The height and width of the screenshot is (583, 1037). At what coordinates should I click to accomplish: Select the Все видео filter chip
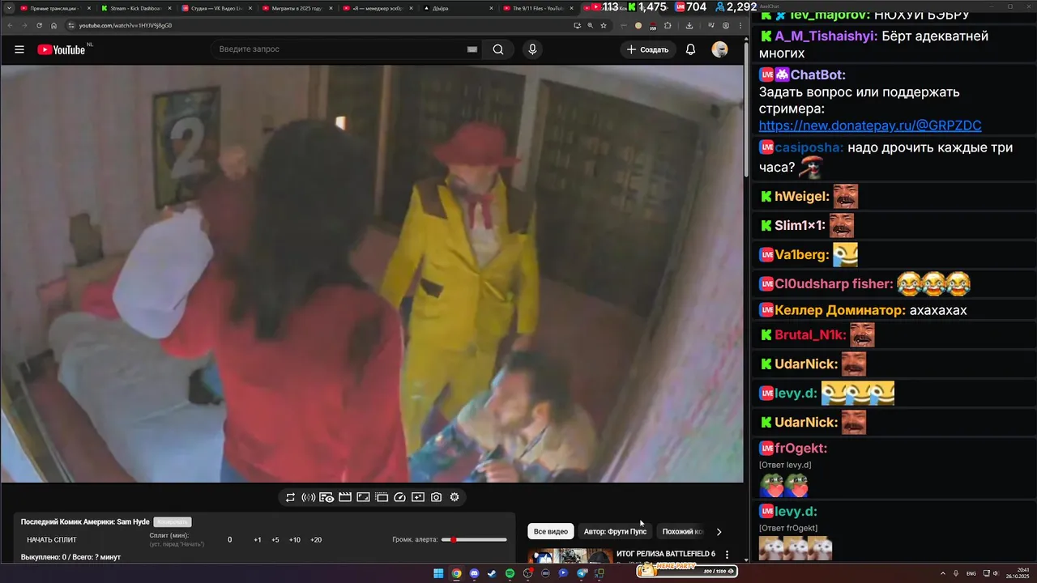(551, 532)
